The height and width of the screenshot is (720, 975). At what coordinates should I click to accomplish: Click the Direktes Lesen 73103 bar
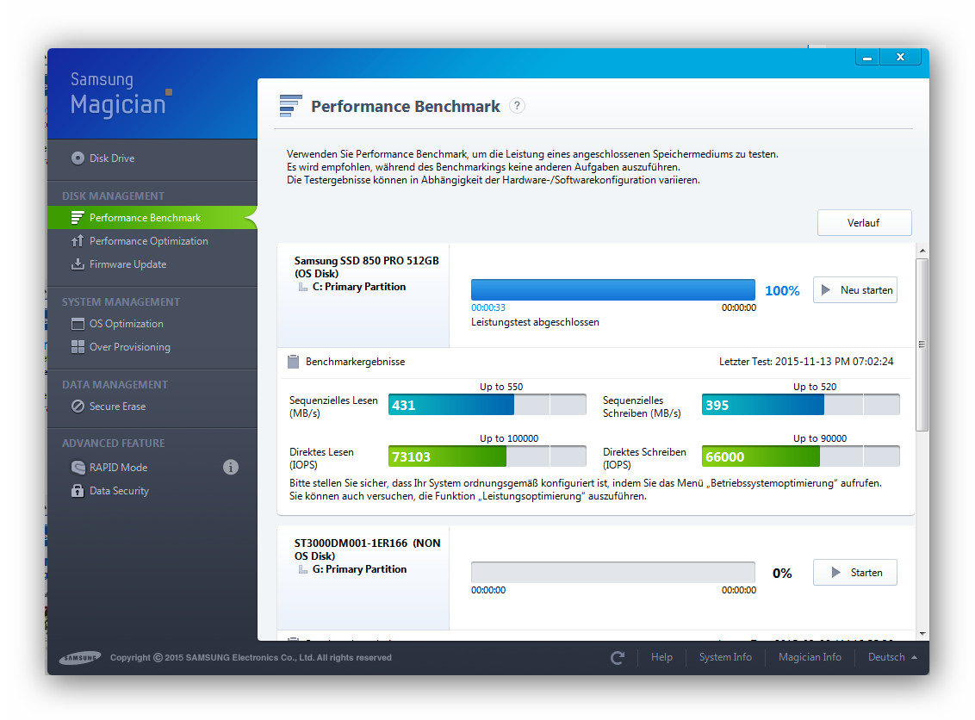pyautogui.click(x=487, y=456)
